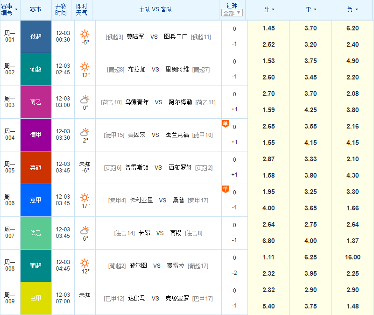
Task: Pick win odds 1.45 for match 001
Action: click(268, 28)
